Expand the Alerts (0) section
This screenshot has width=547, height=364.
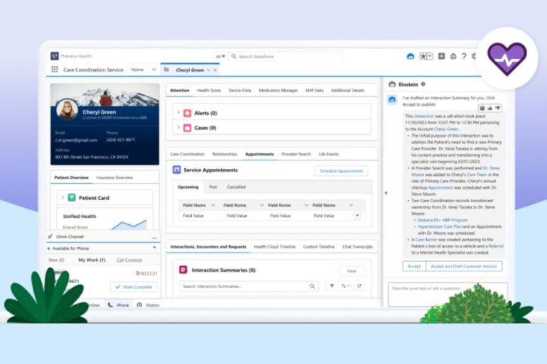[178, 113]
